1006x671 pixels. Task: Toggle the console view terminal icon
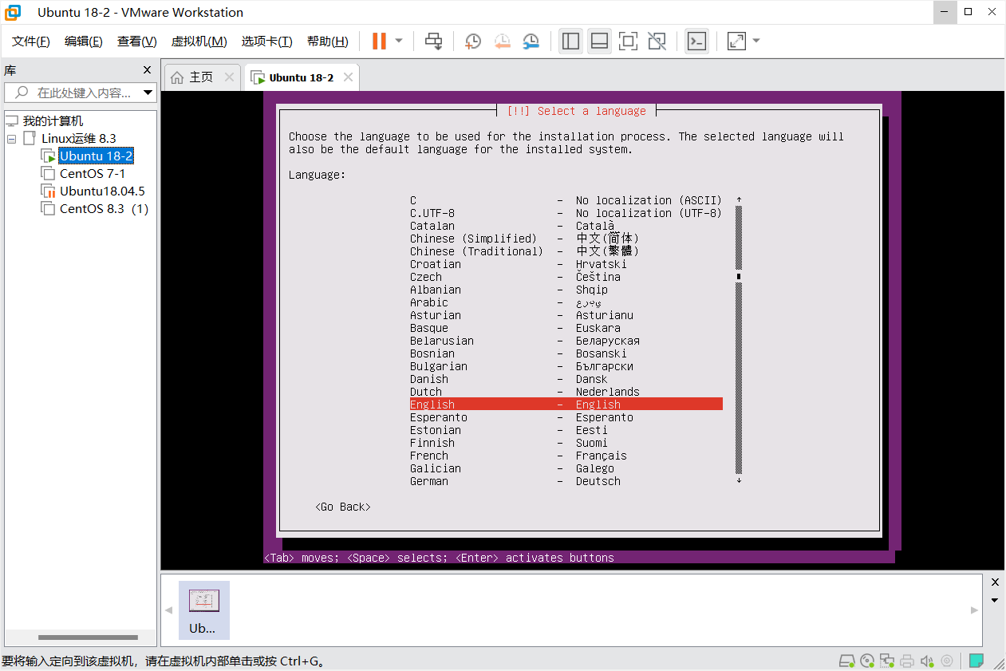point(696,41)
